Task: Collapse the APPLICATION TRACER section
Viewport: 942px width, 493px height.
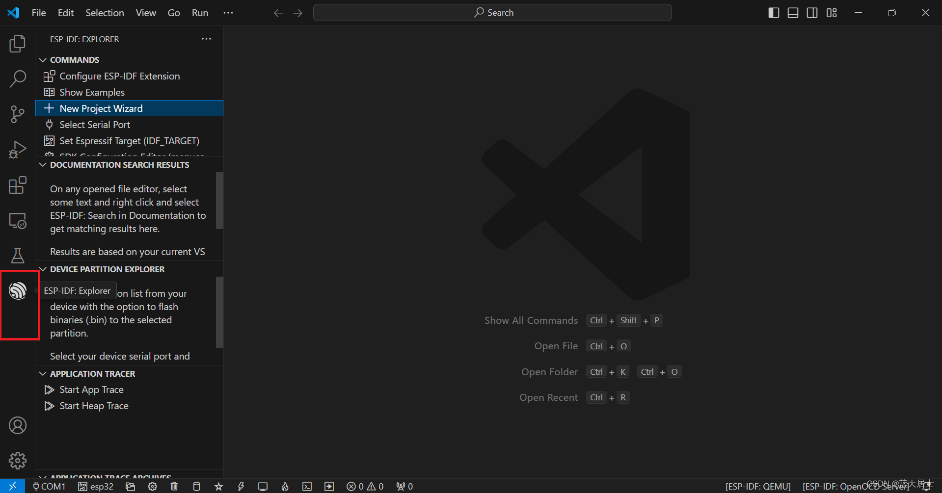Action: 92,374
